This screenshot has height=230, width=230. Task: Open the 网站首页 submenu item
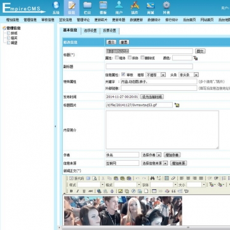pyautogui.click(x=207, y=20)
